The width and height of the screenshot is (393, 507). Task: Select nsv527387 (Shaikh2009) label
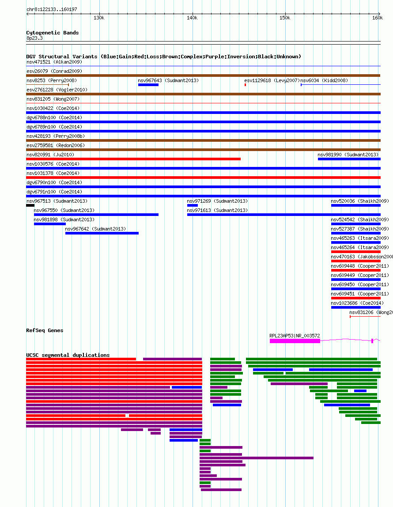click(360, 229)
